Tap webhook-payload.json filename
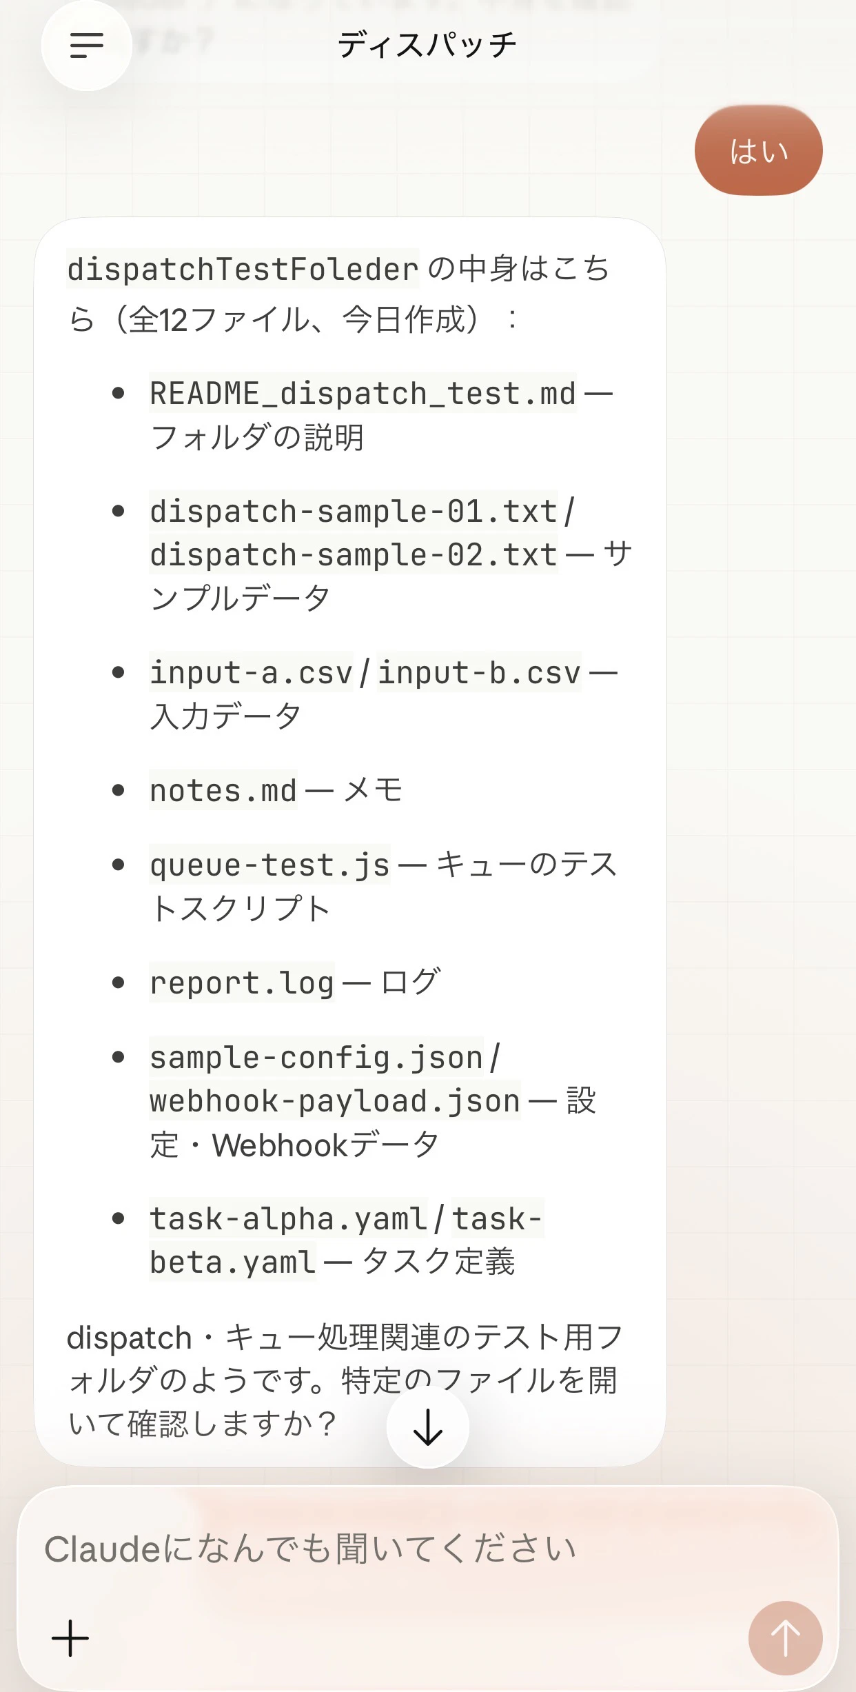This screenshot has height=1692, width=856. tap(335, 1100)
